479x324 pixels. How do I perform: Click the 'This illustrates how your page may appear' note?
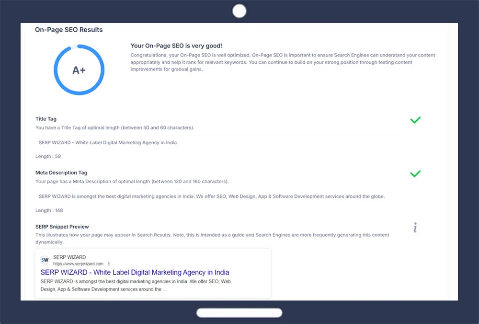(212, 238)
